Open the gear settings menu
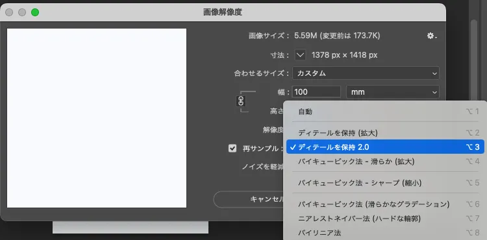The width and height of the screenshot is (487, 240). click(x=432, y=36)
